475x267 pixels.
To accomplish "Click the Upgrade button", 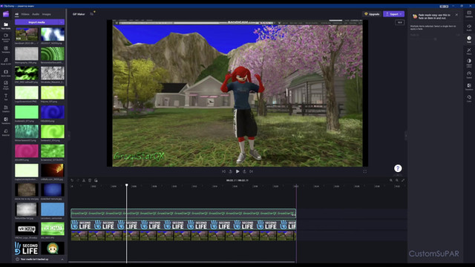I will point(372,14).
